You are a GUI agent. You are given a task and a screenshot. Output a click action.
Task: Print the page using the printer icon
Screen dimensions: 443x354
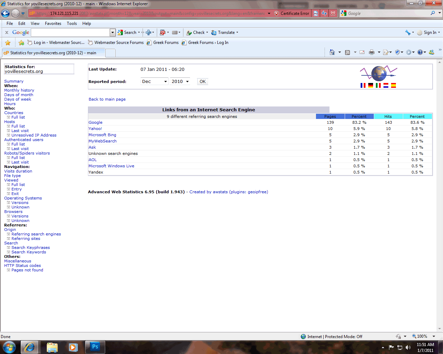pos(372,52)
